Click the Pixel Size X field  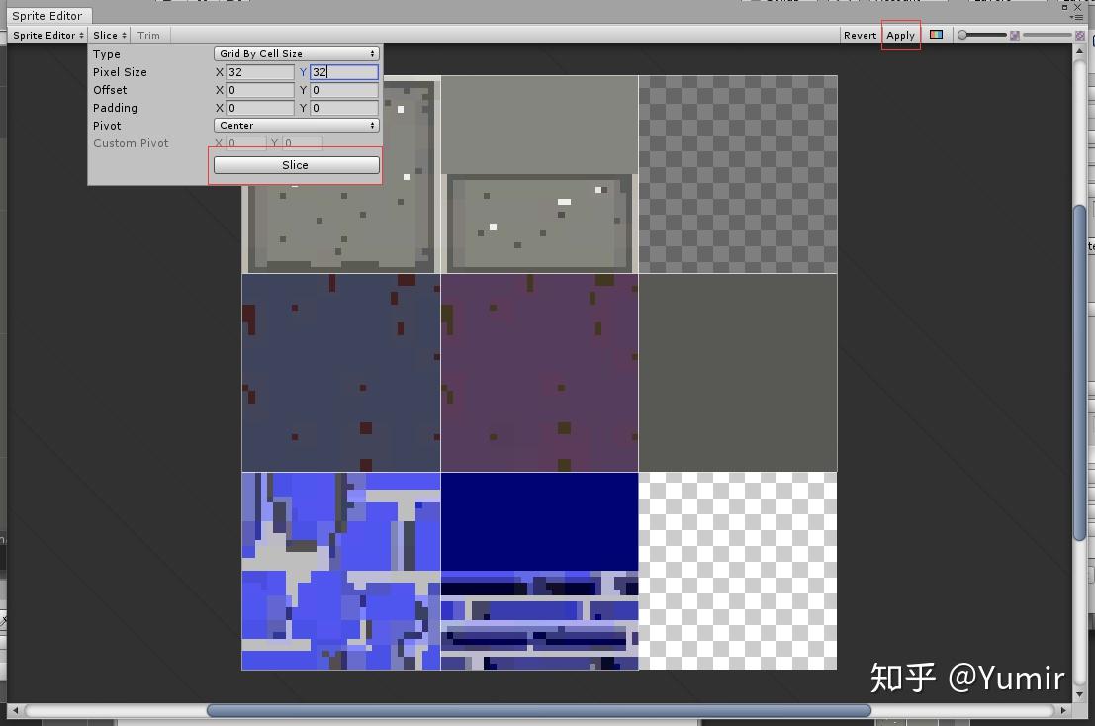coord(260,72)
